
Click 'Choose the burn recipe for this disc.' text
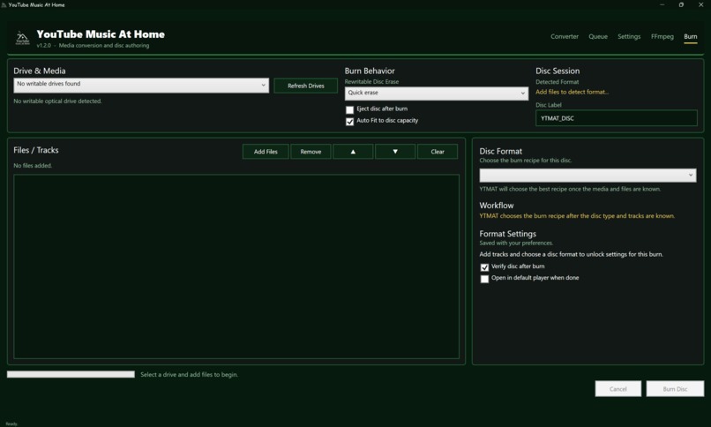click(526, 161)
